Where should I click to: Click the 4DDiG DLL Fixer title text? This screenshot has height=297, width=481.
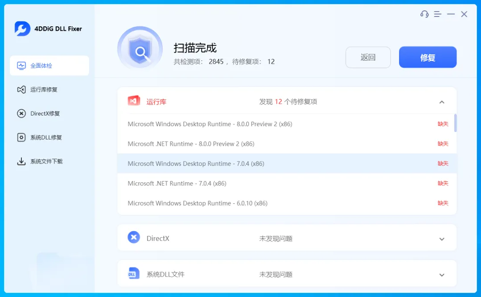click(58, 29)
